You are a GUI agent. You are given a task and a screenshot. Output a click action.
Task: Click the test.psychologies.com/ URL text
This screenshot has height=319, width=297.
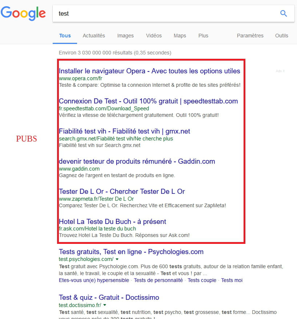86,259
